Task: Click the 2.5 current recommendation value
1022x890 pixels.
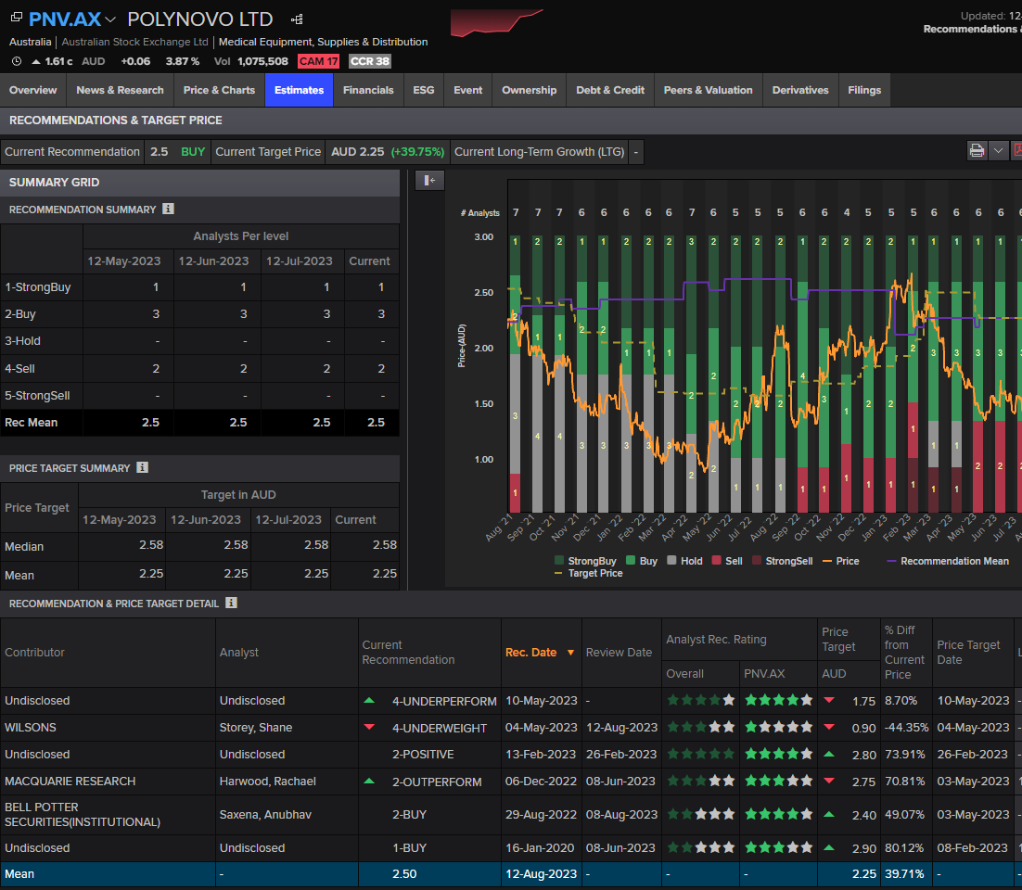Action: click(159, 152)
